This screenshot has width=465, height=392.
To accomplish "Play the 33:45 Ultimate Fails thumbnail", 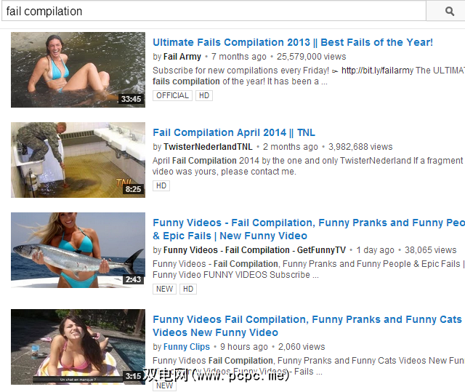I will tap(78, 70).
